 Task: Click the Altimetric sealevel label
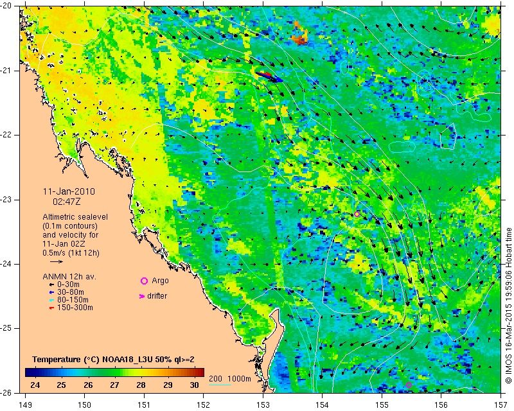75,217
